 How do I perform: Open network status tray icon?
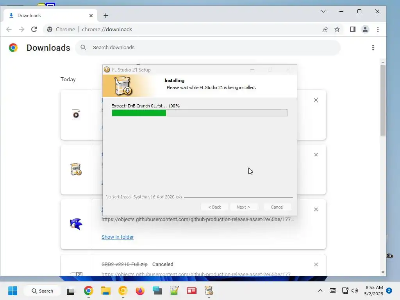(345, 291)
